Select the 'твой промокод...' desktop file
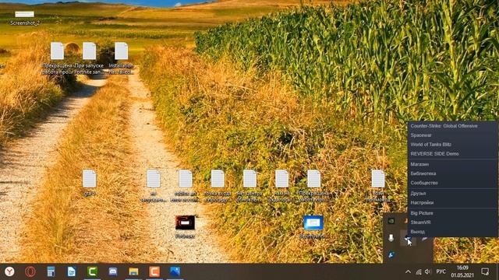This screenshot has height=280, width=499. tap(378, 186)
